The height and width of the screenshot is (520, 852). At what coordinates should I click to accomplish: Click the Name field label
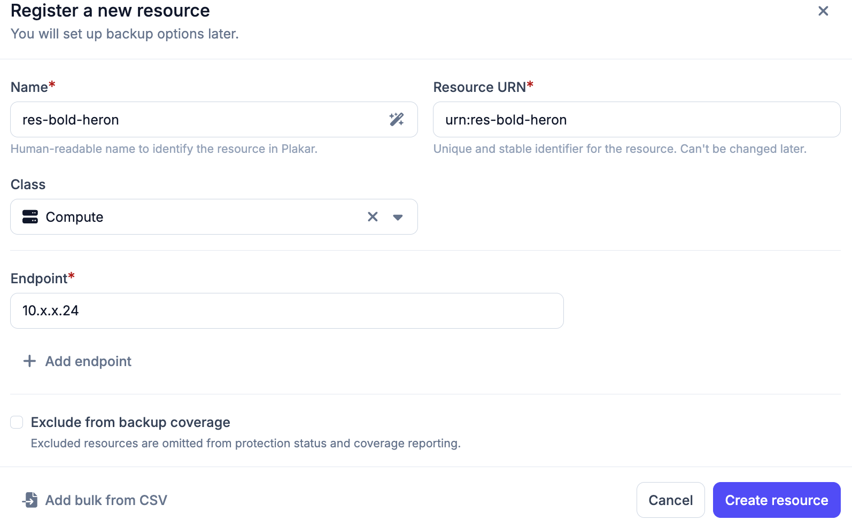(x=29, y=87)
